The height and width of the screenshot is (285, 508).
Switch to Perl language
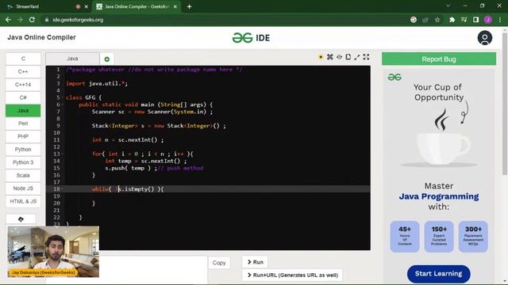click(23, 123)
